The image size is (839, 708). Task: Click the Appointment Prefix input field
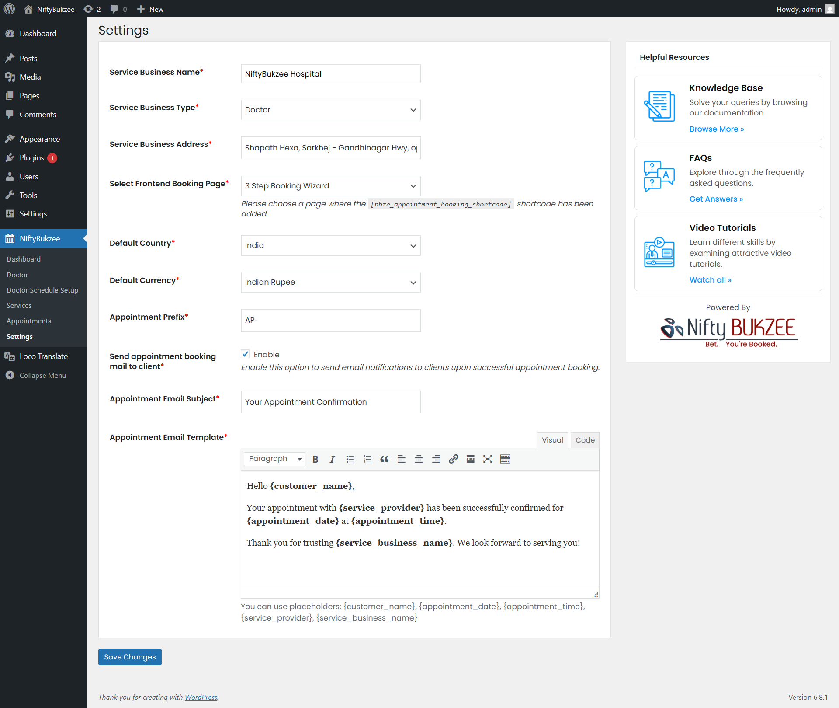coord(330,320)
